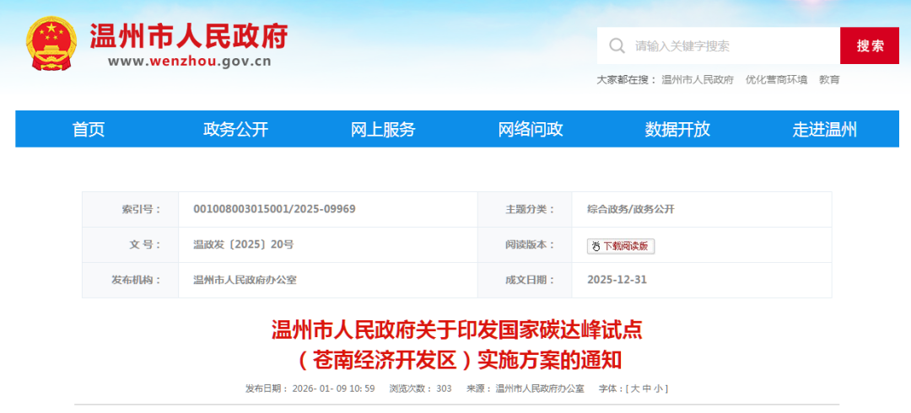The width and height of the screenshot is (911, 413).
Task: Select hot search term 教育
Action: pos(829,80)
